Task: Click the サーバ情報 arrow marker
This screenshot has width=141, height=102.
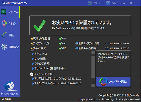Action: (x=33, y=59)
